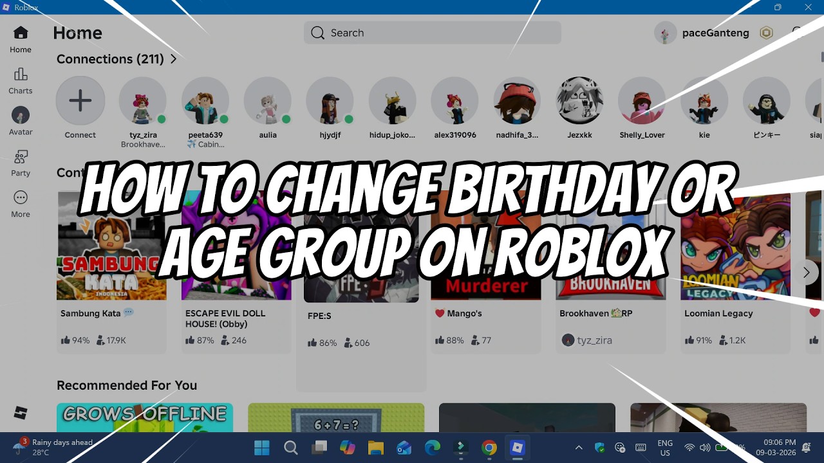Expand the Connections (211) list
The width and height of the screenshot is (824, 463).
[117, 59]
